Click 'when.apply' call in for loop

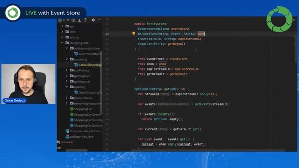tap(167, 144)
